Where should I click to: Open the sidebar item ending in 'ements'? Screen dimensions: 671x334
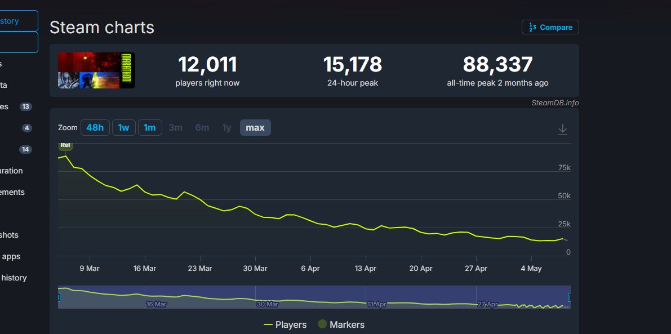coord(12,192)
